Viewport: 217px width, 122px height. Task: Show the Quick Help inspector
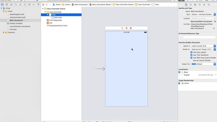191,5
